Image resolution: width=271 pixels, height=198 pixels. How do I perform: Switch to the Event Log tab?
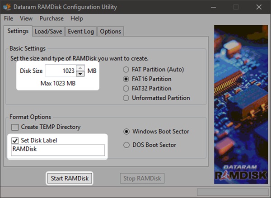80,32
